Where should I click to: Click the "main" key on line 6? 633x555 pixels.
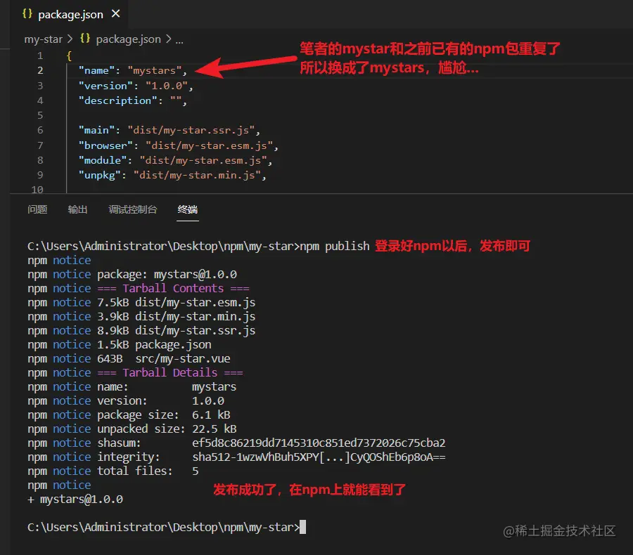pyautogui.click(x=96, y=130)
